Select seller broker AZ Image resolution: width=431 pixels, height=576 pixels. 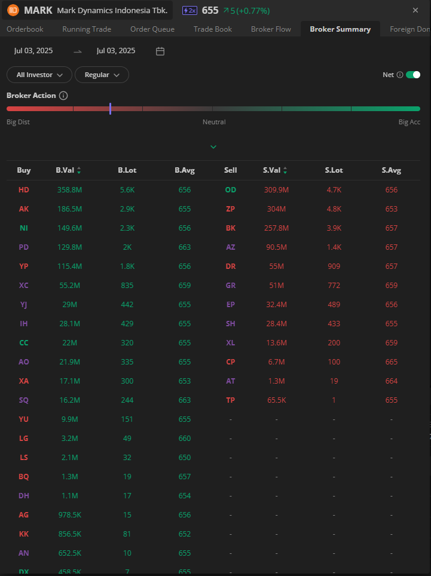pos(231,247)
